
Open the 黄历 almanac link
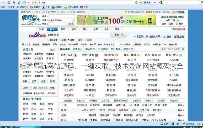tap(164, 24)
